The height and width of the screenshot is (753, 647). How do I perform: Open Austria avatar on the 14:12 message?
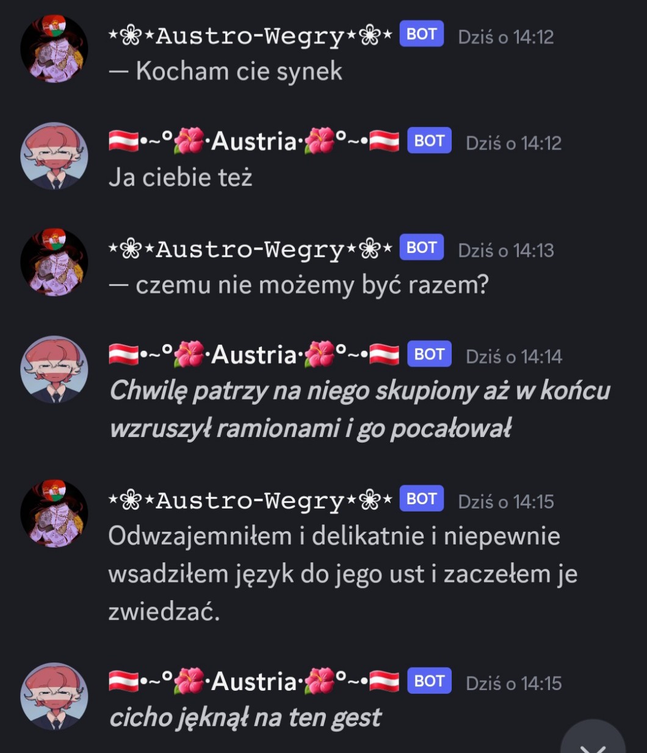(54, 156)
